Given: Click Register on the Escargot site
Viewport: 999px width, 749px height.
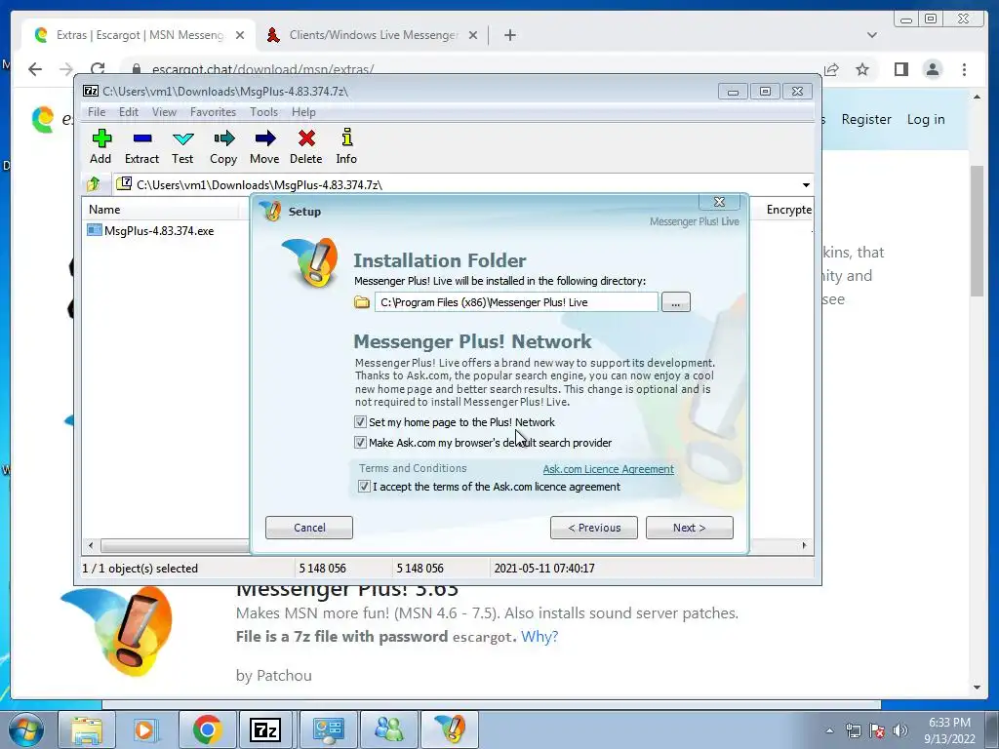Looking at the screenshot, I should (x=866, y=119).
